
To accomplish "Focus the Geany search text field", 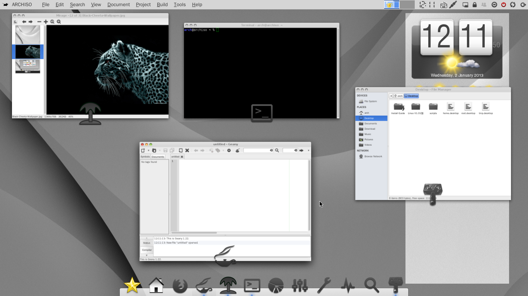I will point(258,150).
